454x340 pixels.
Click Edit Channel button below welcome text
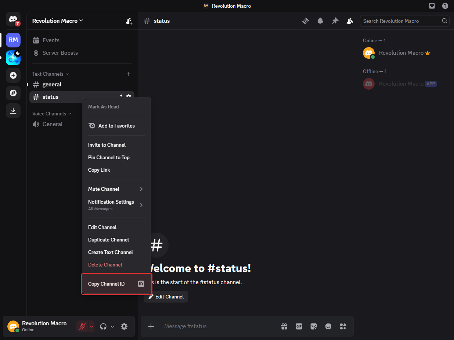click(x=166, y=297)
